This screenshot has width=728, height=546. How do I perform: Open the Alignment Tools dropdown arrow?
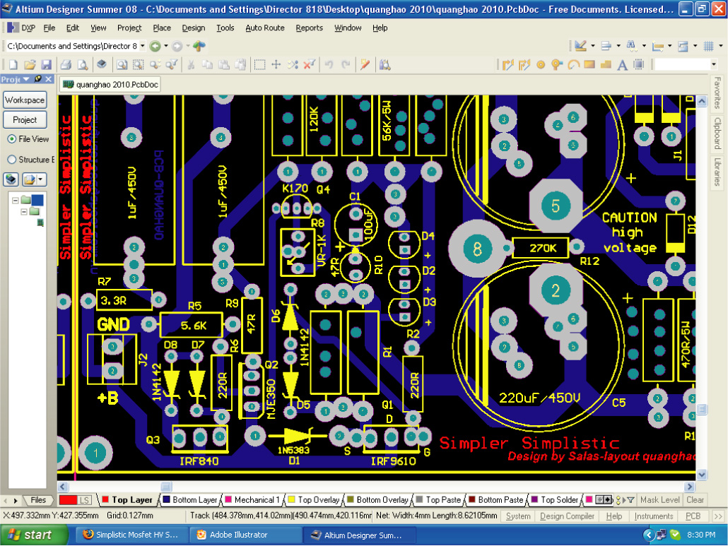tap(618, 46)
